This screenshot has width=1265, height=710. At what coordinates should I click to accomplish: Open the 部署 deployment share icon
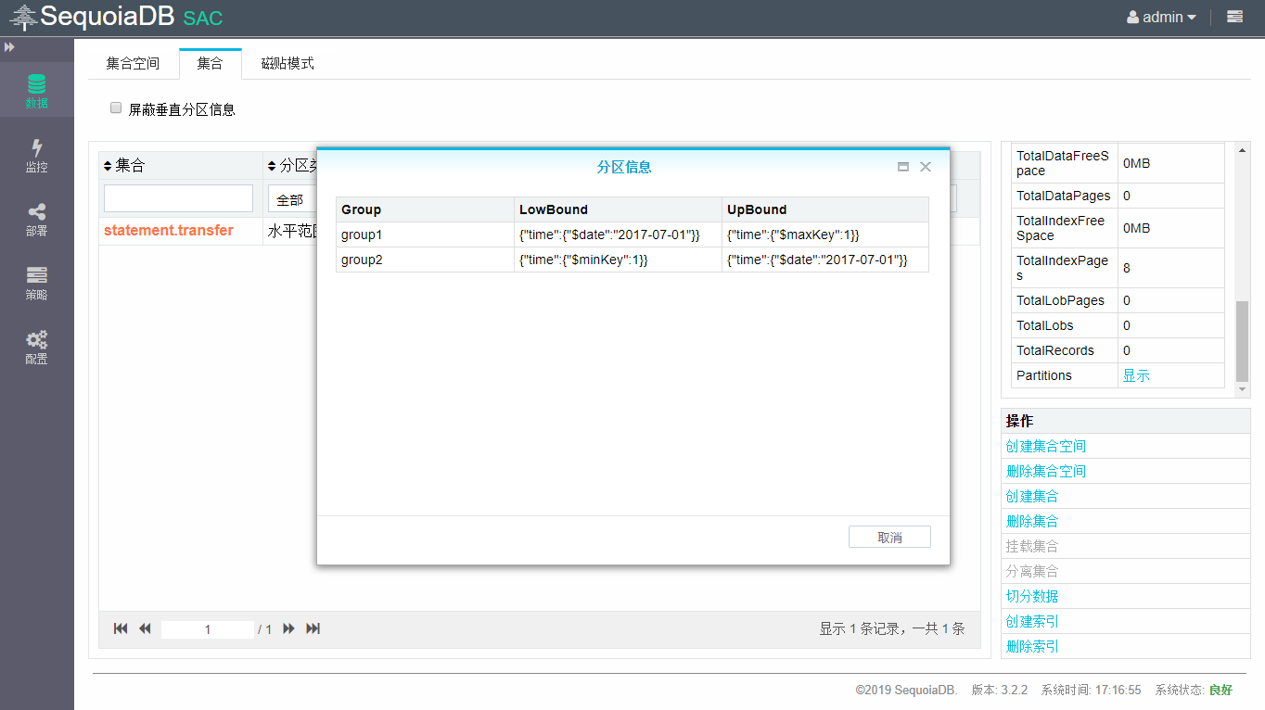(x=36, y=211)
